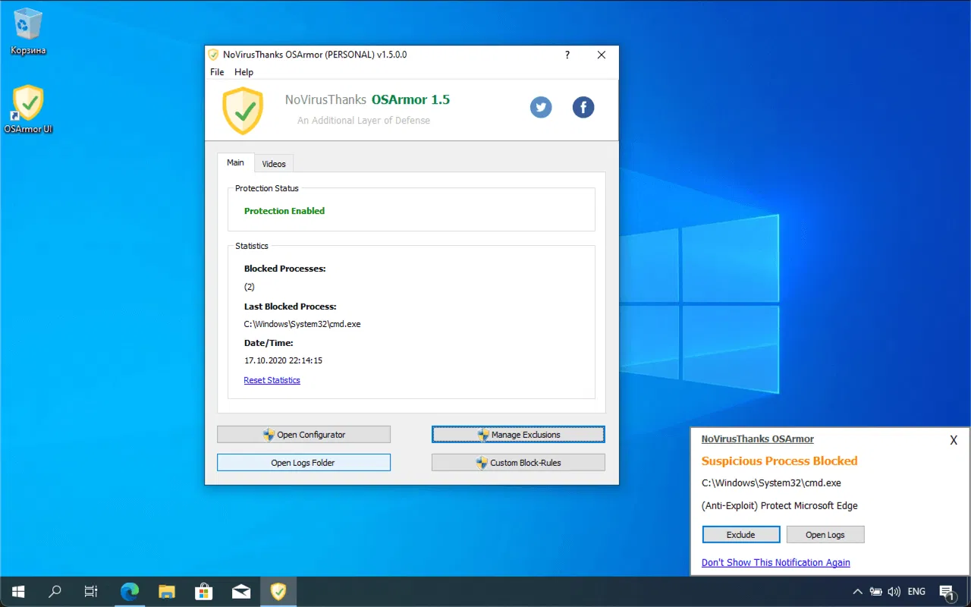Click Exclude in the blocked process notification
Image resolution: width=971 pixels, height=607 pixels.
741,535
